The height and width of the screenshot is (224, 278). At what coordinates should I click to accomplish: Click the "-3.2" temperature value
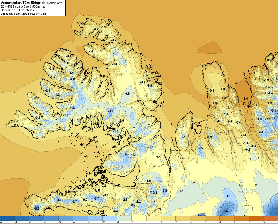click(x=126, y=154)
